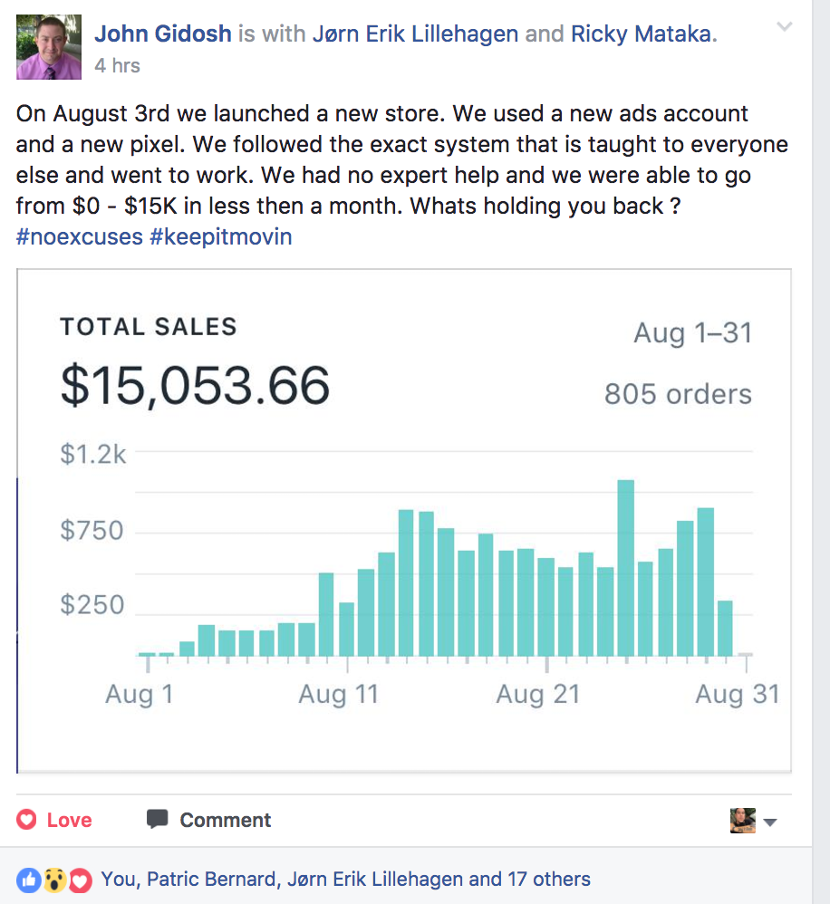Click the Wow reaction emoji icon
This screenshot has height=904, width=830.
tap(54, 879)
